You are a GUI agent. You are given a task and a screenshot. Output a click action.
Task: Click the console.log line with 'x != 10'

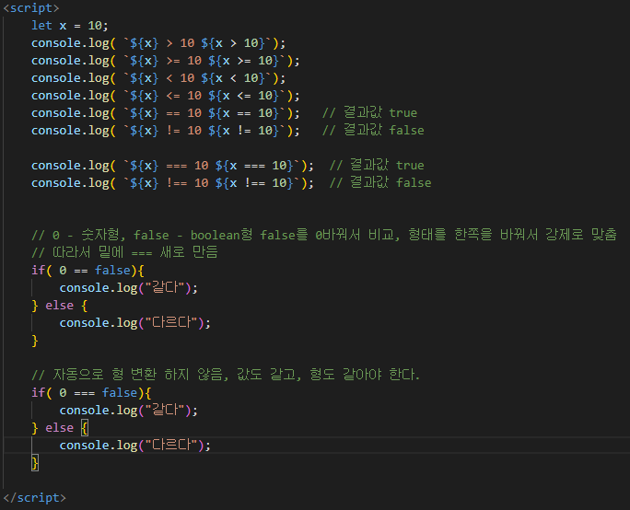click(166, 131)
